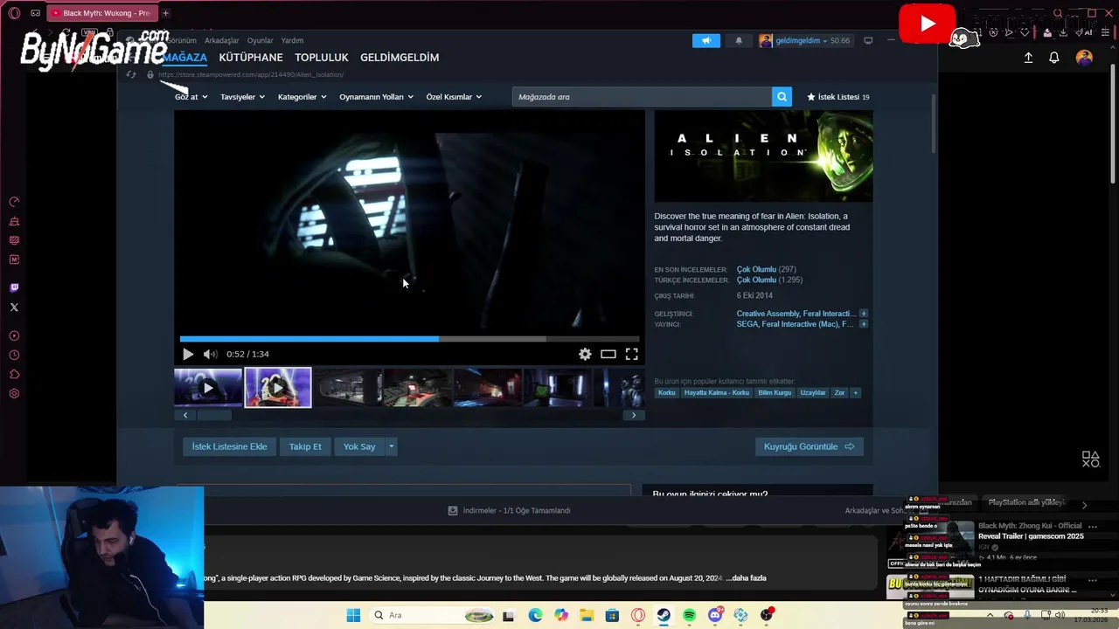Select the first trailer thumbnail
This screenshot has width=1119, height=629.
click(x=208, y=388)
